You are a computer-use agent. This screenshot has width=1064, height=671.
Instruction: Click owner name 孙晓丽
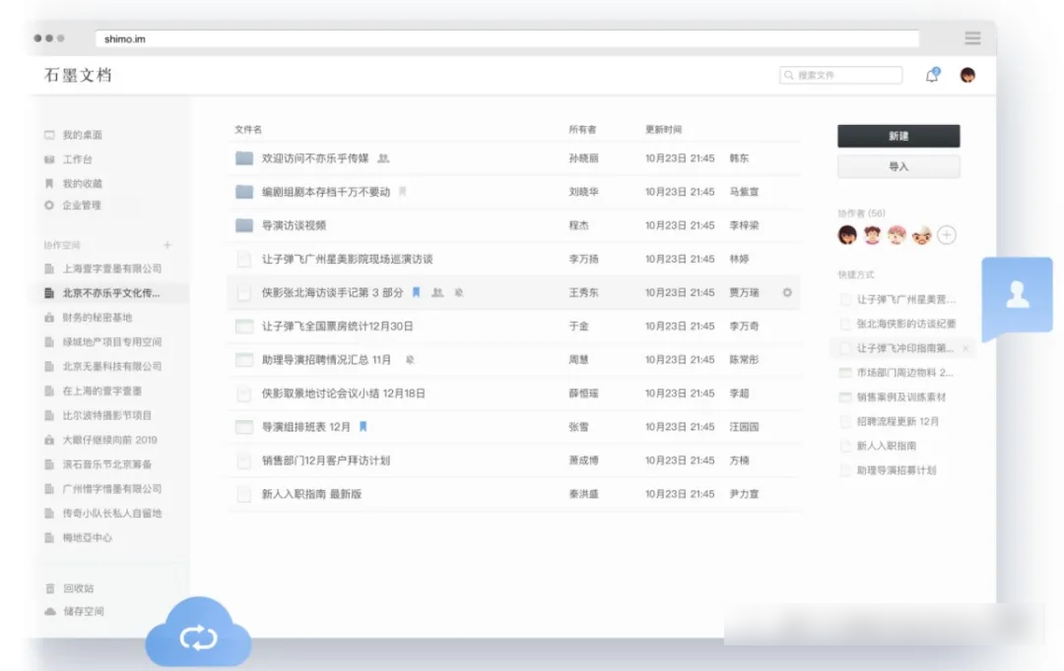(x=583, y=158)
